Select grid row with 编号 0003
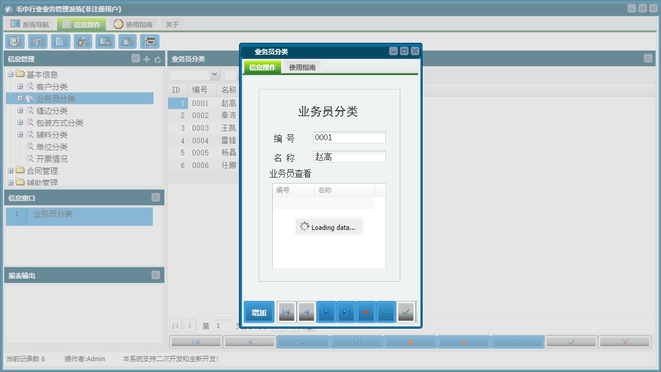This screenshot has width=661, height=372. [204, 128]
